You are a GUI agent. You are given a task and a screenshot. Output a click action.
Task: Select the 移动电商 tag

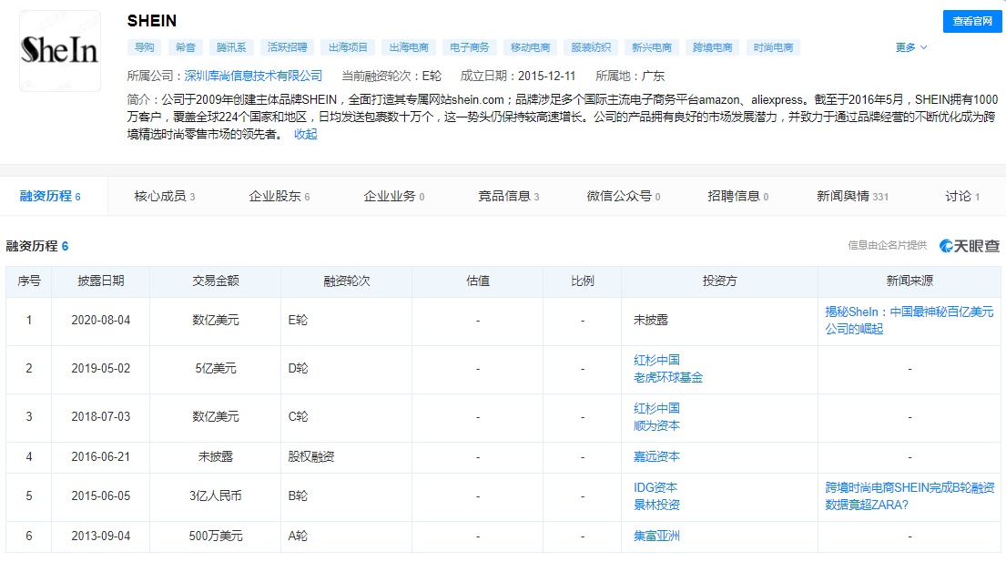(x=530, y=47)
